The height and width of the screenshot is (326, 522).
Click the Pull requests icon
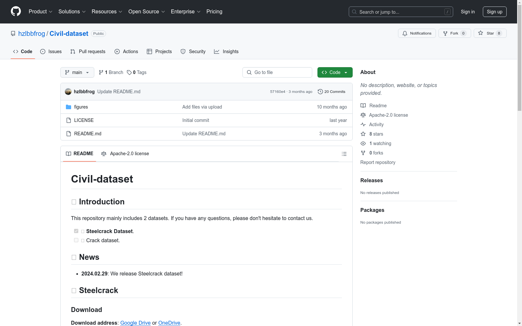point(73,52)
